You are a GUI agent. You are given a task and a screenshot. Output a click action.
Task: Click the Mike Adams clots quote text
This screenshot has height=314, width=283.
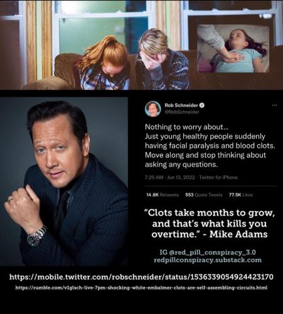point(210,224)
